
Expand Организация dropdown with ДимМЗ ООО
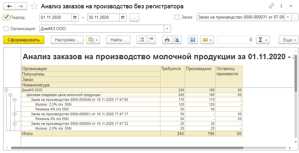pos(167,29)
